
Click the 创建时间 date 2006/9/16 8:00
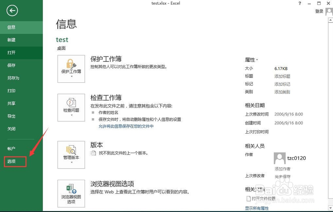(289, 123)
